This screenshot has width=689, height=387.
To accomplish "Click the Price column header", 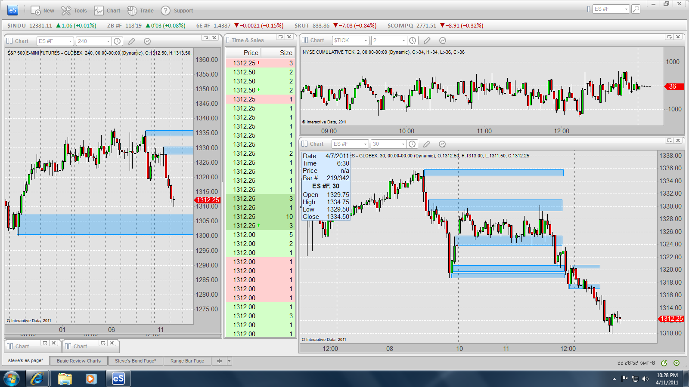I will click(243, 52).
